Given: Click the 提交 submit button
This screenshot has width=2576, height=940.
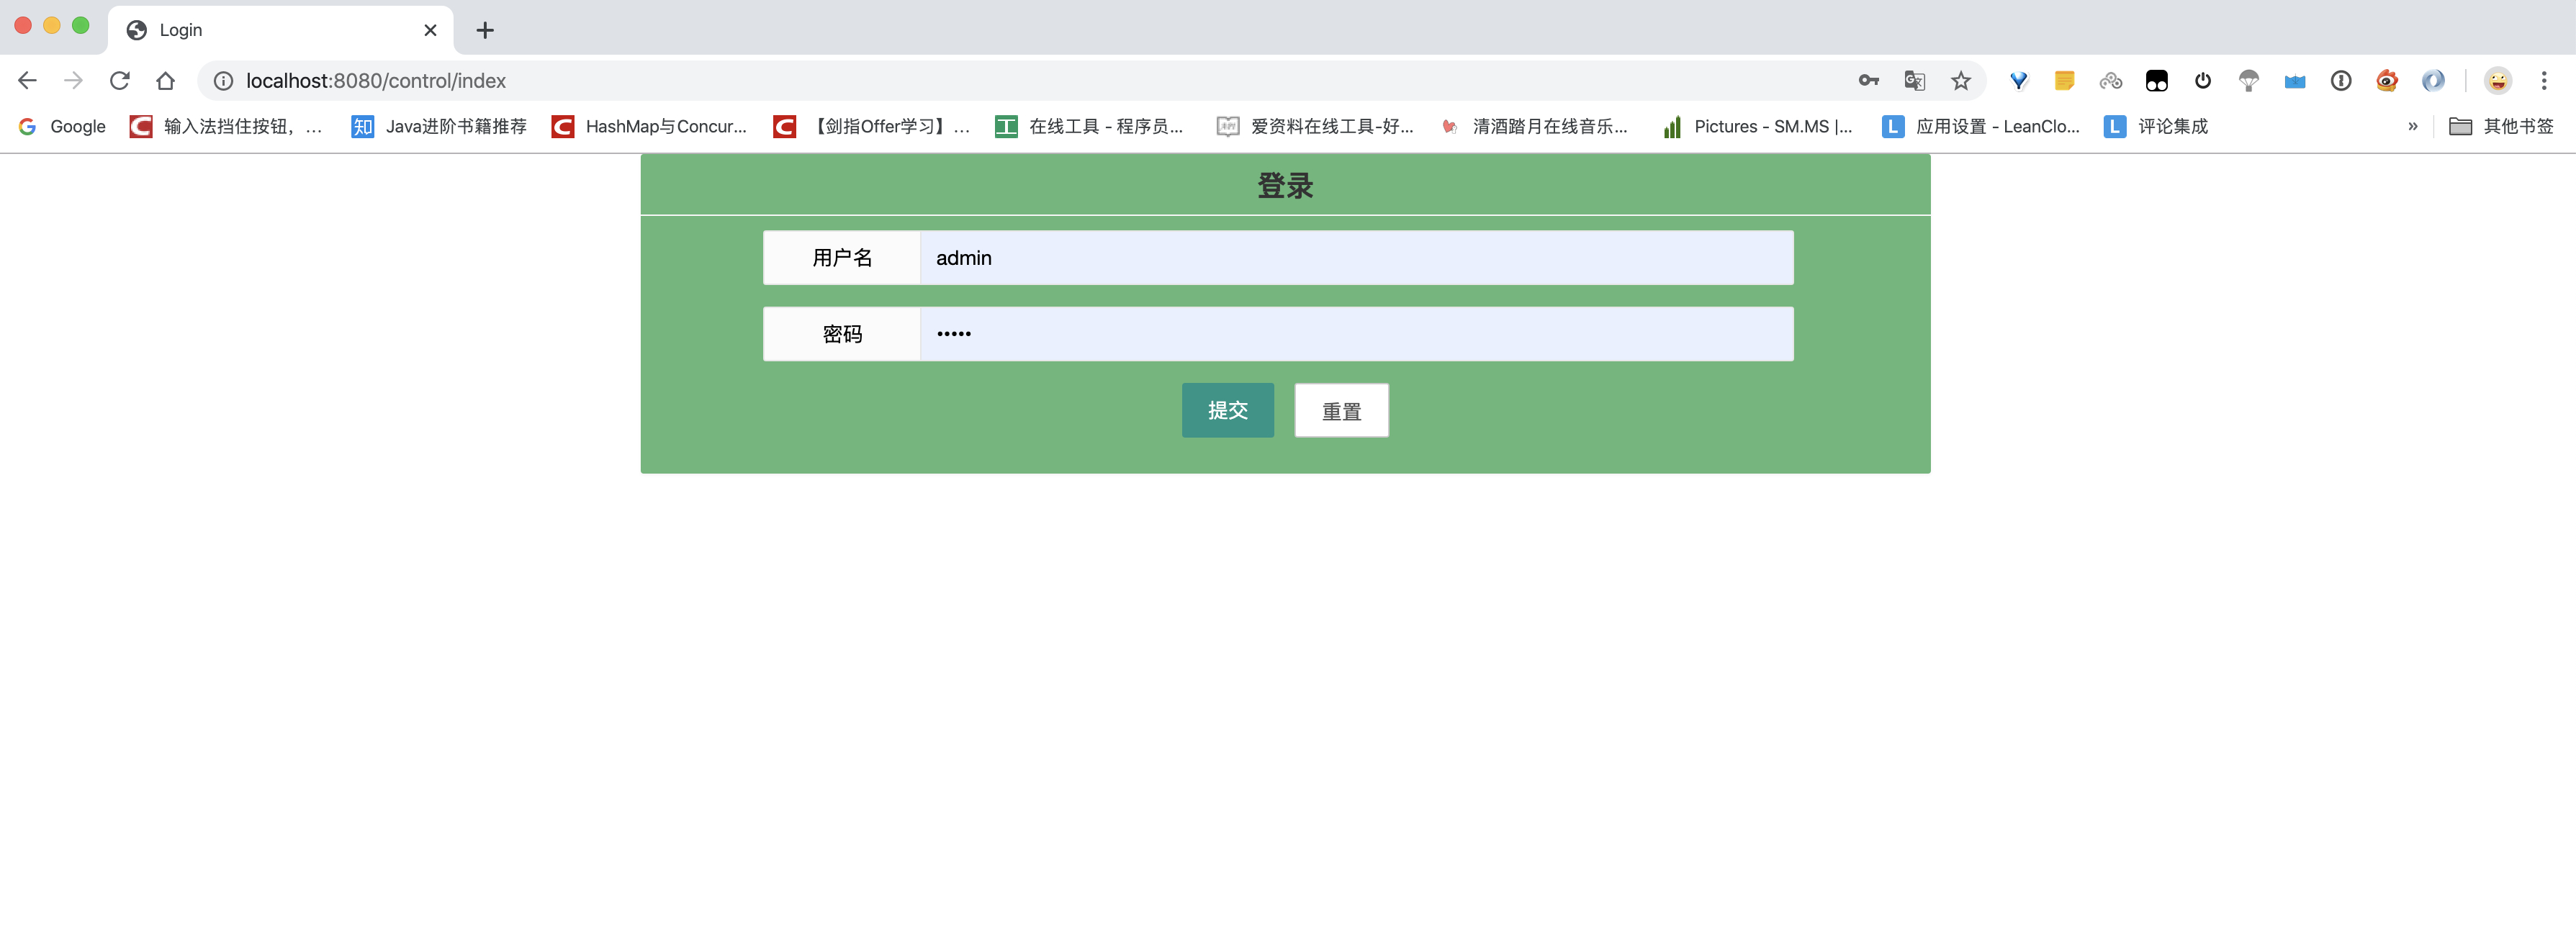Looking at the screenshot, I should (x=1227, y=410).
